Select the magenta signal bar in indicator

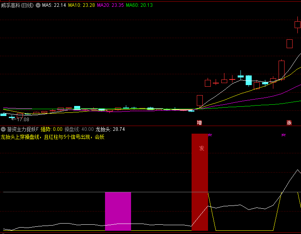118,211
